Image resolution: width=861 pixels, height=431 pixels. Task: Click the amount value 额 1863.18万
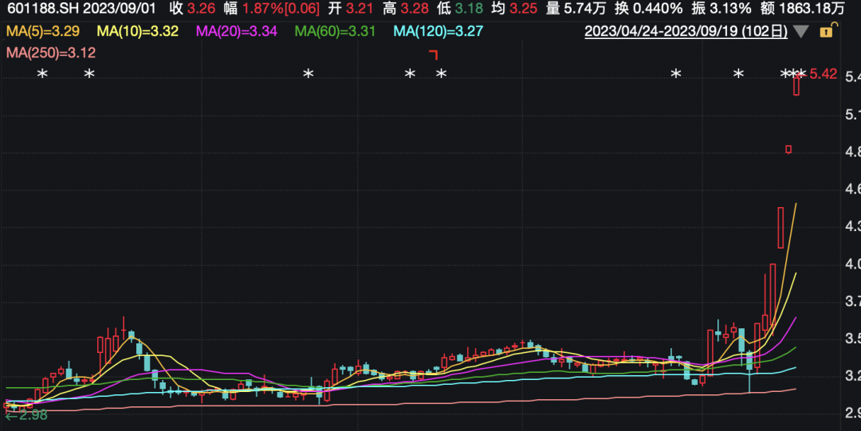803,9
